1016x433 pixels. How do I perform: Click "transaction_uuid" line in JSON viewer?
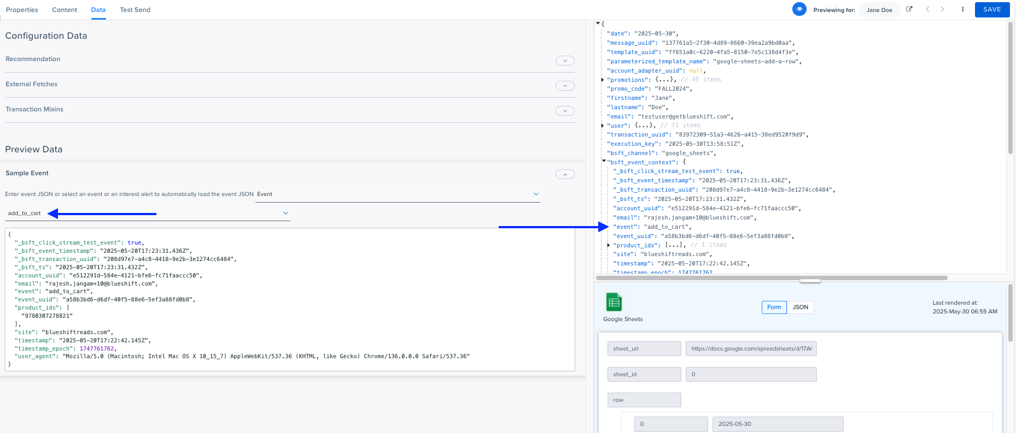(708, 134)
